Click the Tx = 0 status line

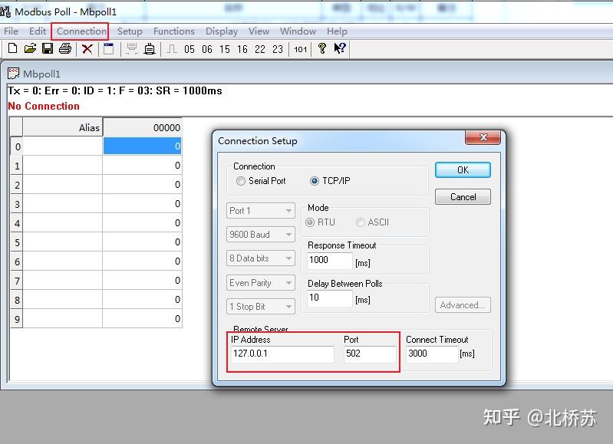(x=115, y=91)
